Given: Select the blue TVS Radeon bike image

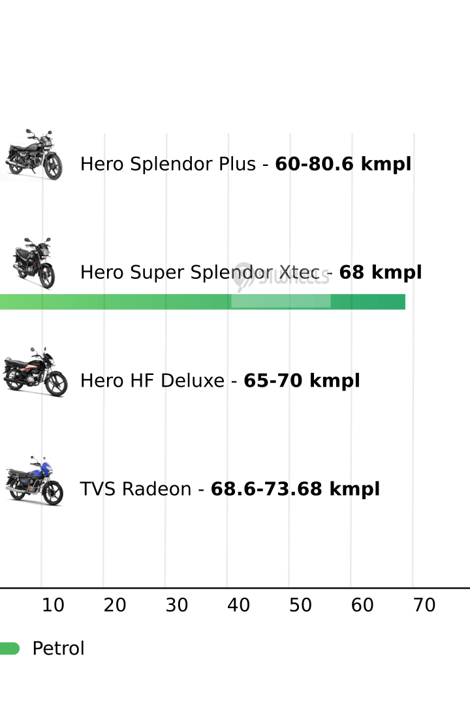Looking at the screenshot, I should (x=35, y=481).
